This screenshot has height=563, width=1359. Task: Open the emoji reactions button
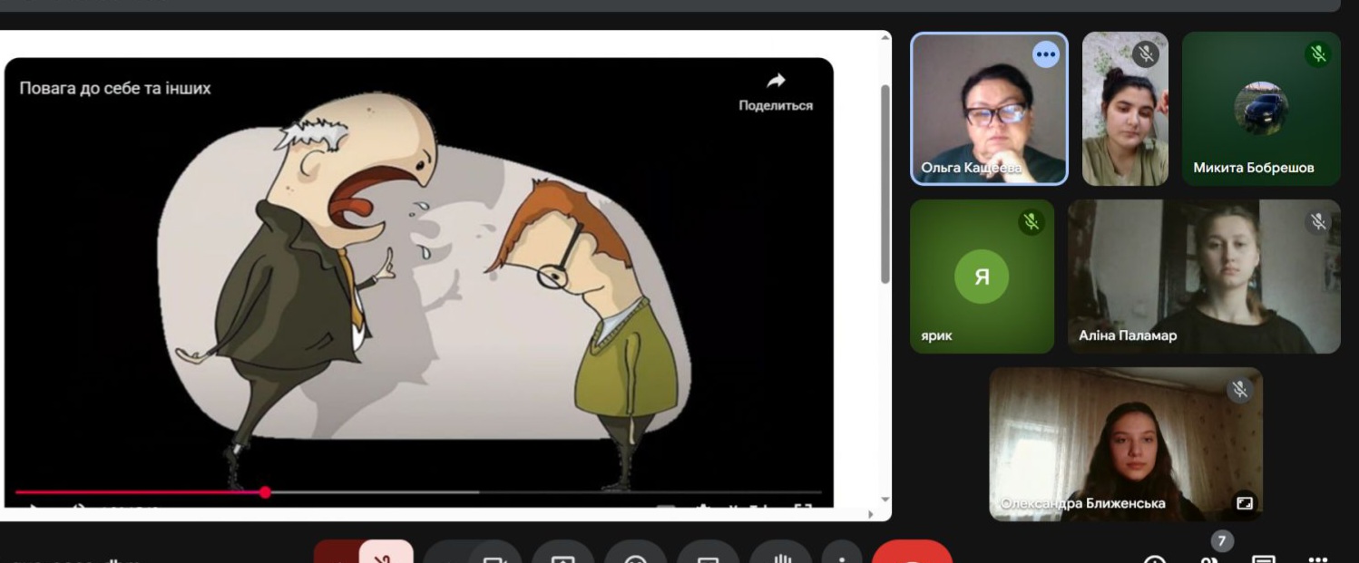(x=635, y=555)
